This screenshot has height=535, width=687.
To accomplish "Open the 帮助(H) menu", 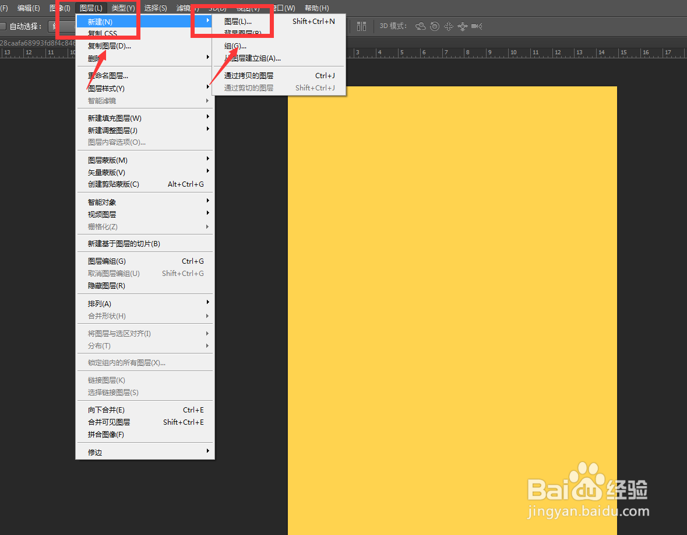I will (317, 8).
